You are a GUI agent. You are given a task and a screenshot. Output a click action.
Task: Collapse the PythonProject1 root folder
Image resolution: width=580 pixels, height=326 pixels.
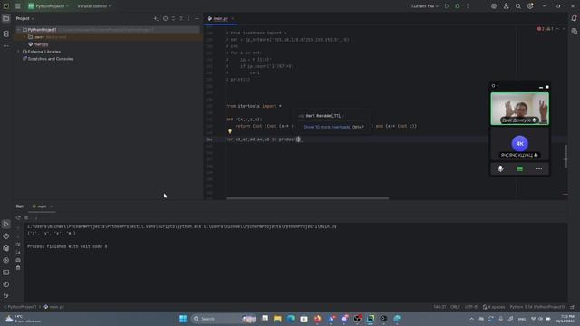coord(18,30)
